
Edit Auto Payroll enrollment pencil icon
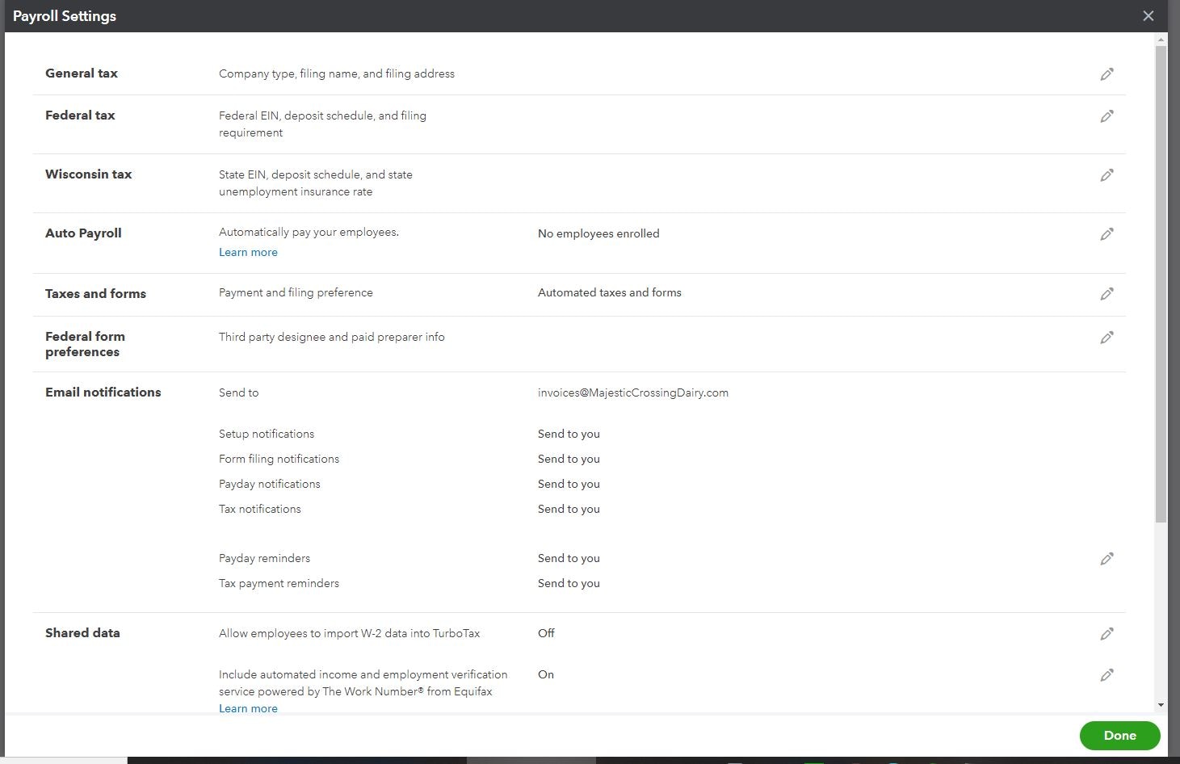(1107, 234)
